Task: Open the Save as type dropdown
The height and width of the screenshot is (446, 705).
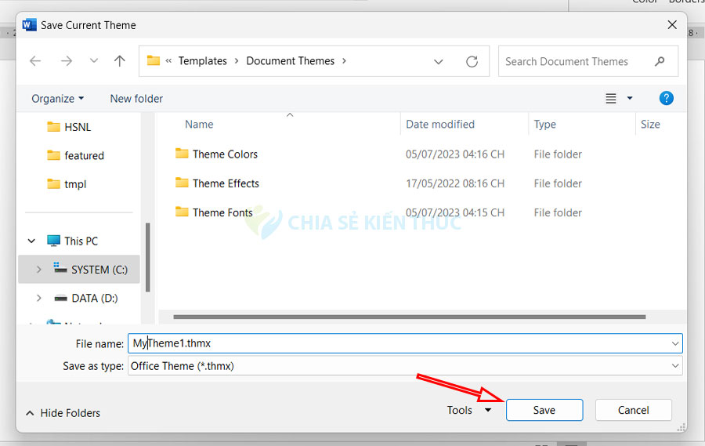Action: pyautogui.click(x=674, y=366)
